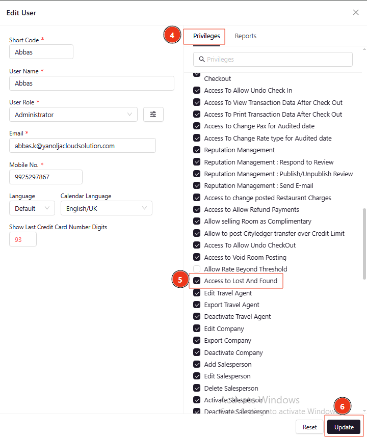This screenshot has width=367, height=439.
Task: Open the User Role dropdown
Action: tap(73, 115)
